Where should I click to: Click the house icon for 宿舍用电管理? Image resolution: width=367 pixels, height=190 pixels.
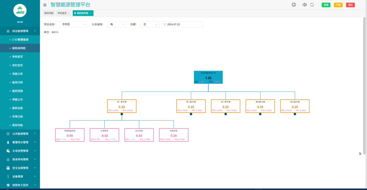click(x=8, y=160)
